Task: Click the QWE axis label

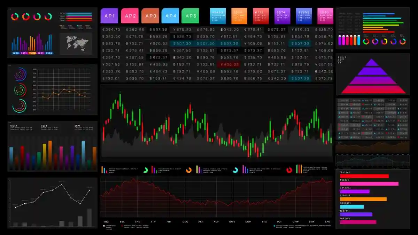Action: tap(232, 221)
